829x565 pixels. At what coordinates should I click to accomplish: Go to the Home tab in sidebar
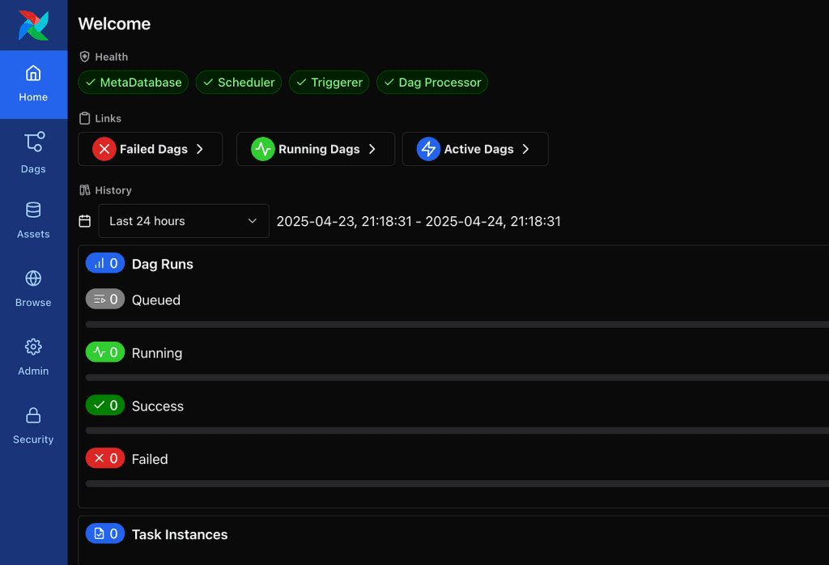pyautogui.click(x=33, y=84)
